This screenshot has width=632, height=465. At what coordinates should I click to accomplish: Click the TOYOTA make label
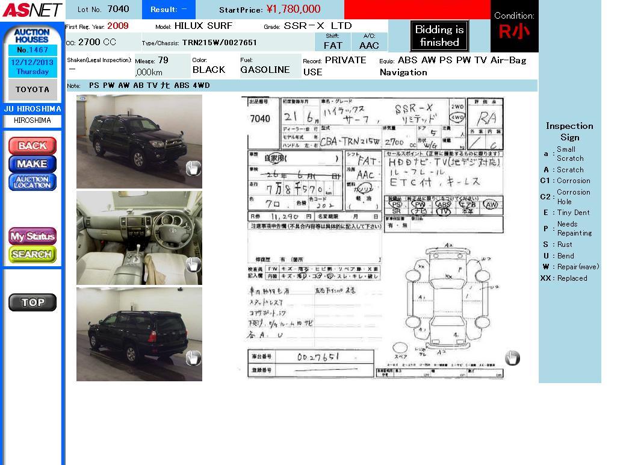(x=33, y=90)
